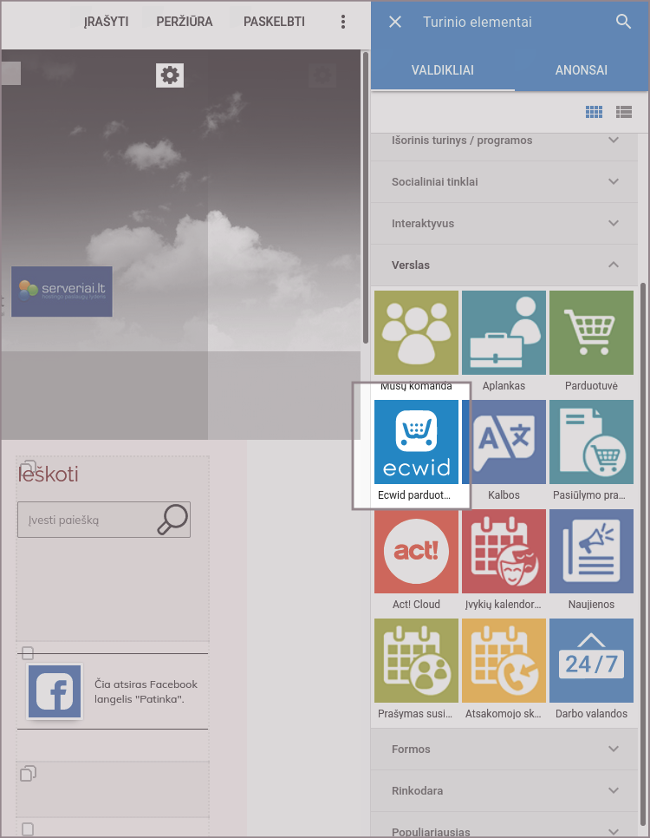Choose the Naujienos news widget
This screenshot has height=838, width=650.
click(591, 560)
